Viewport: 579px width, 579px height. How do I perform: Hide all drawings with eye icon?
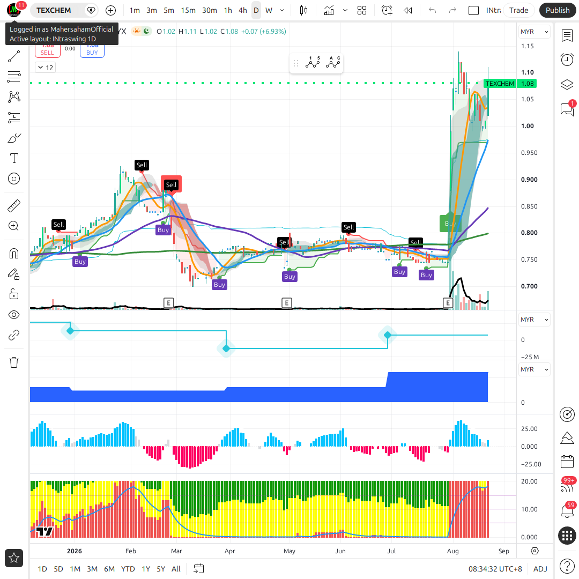(x=14, y=315)
